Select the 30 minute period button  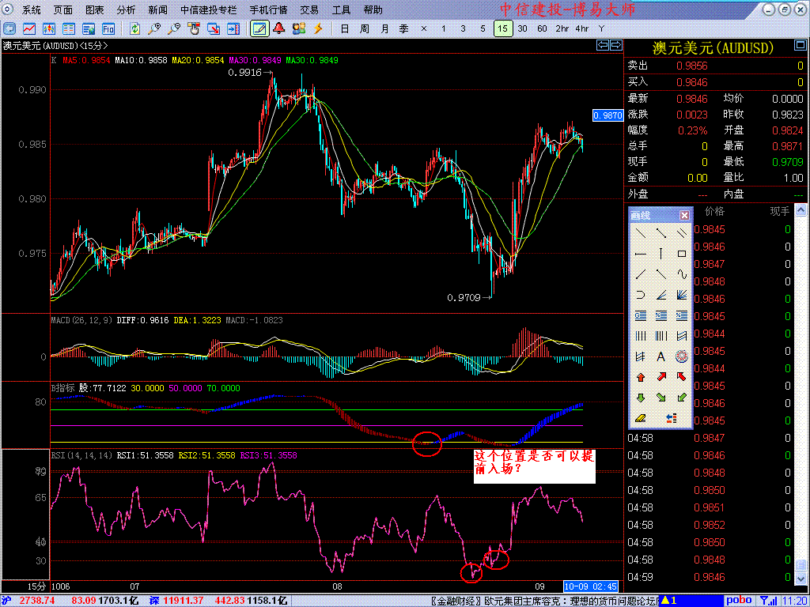(x=523, y=28)
